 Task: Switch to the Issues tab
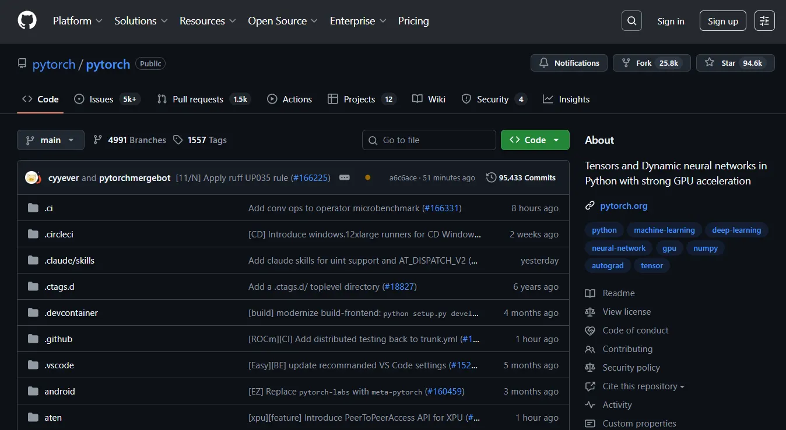tap(107, 99)
